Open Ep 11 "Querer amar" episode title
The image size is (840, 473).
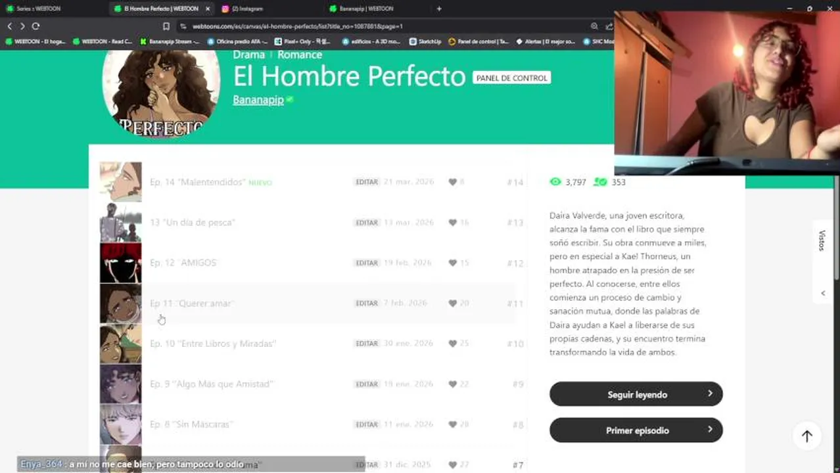191,304
